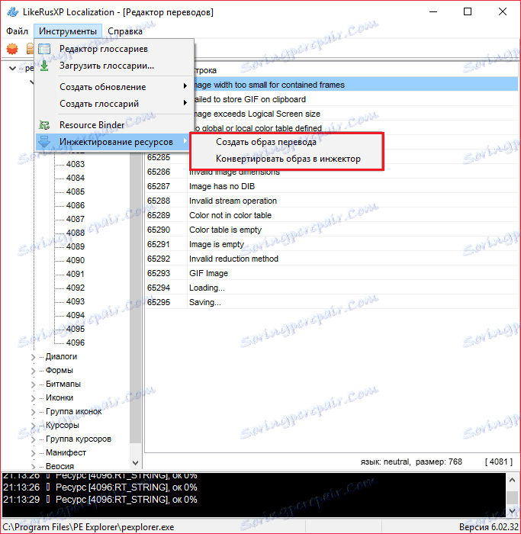Expand the Иконки tree node
Screen dimensions: 521x534
[x=33, y=398]
